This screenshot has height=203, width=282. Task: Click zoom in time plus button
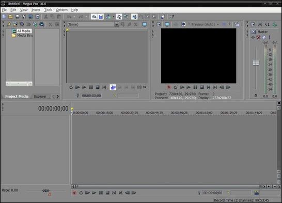coord(269,186)
